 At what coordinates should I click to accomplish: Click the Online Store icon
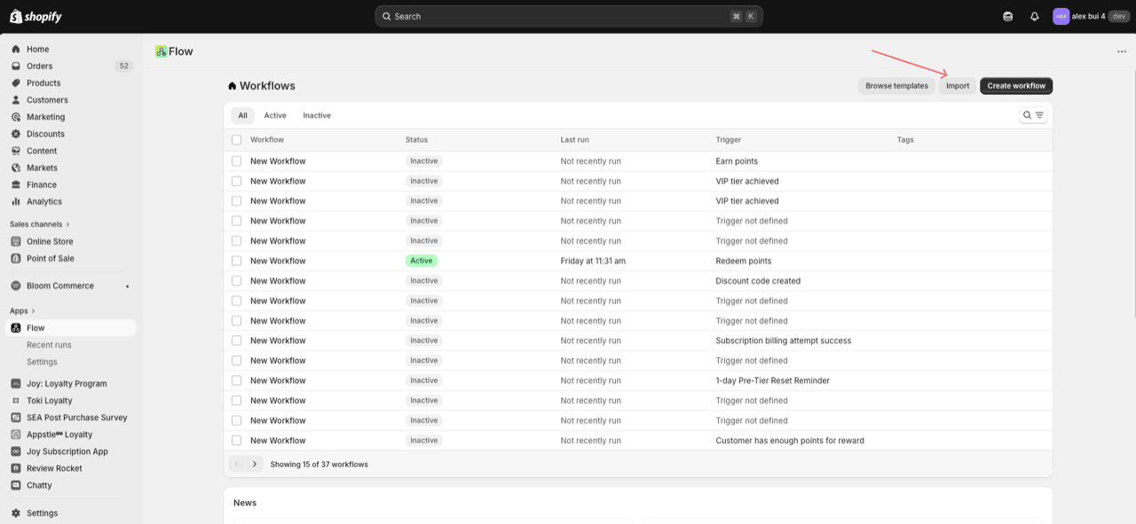point(16,241)
